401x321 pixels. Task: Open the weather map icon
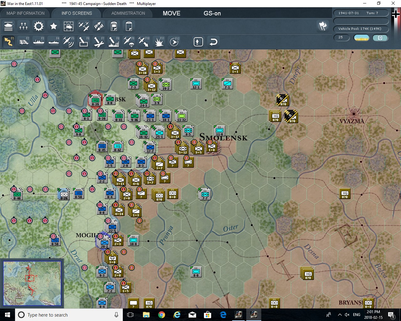[x=69, y=26]
